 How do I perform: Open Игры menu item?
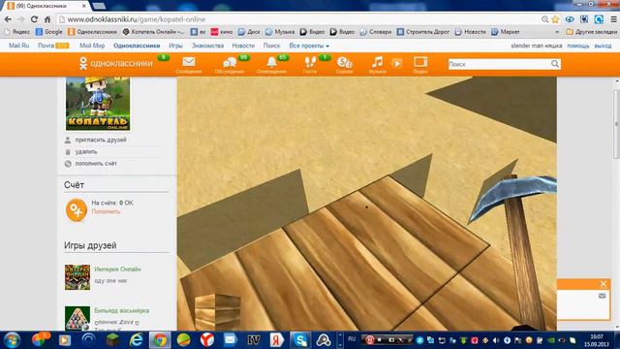tap(175, 46)
